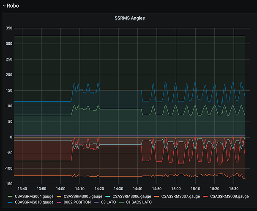This screenshot has width=257, height=211.
Task: Click the 14:00 time axis label
Action: coord(60,189)
